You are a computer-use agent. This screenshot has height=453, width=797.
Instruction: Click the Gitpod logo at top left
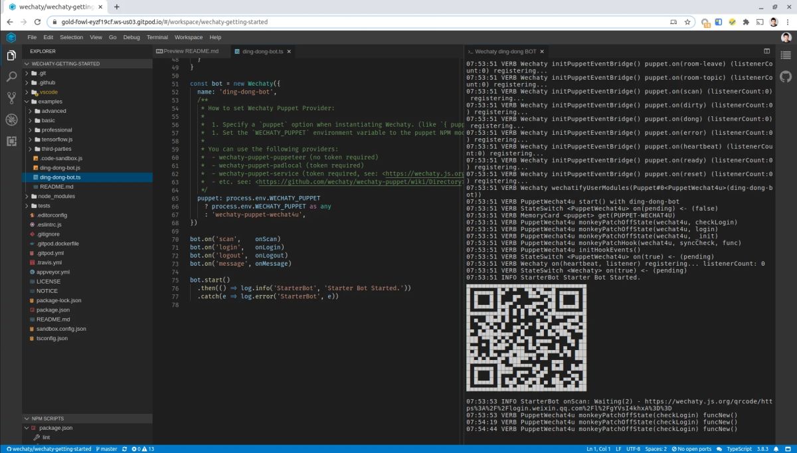click(x=11, y=37)
